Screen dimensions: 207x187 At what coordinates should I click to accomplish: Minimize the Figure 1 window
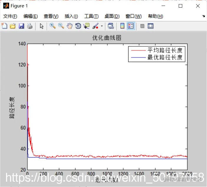coord(163,6)
